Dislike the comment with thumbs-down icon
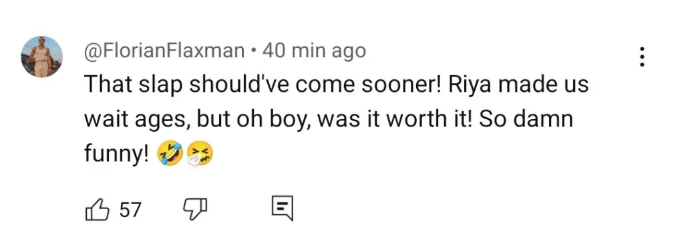This screenshot has height=251, width=684. (194, 210)
